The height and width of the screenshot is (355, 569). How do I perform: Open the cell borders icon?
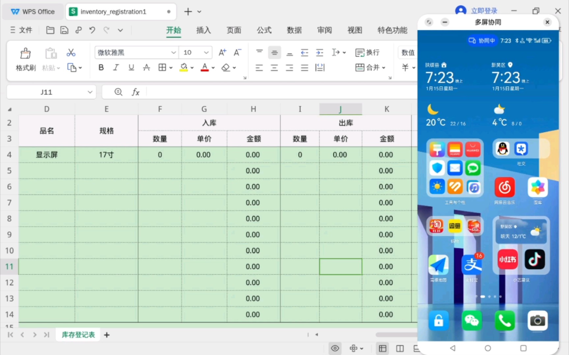(x=163, y=67)
